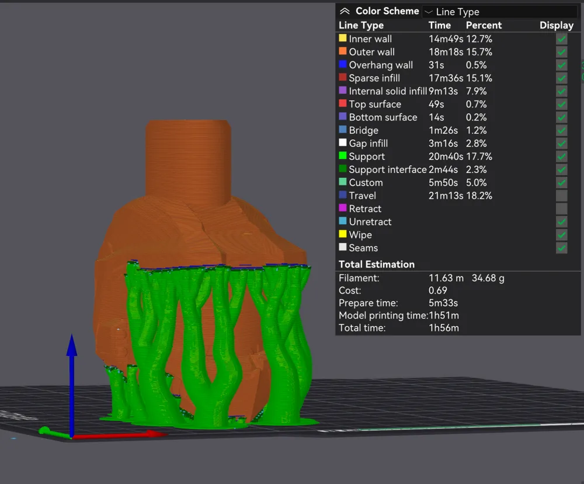
Task: Select the Bridge line type label
Action: tap(363, 130)
